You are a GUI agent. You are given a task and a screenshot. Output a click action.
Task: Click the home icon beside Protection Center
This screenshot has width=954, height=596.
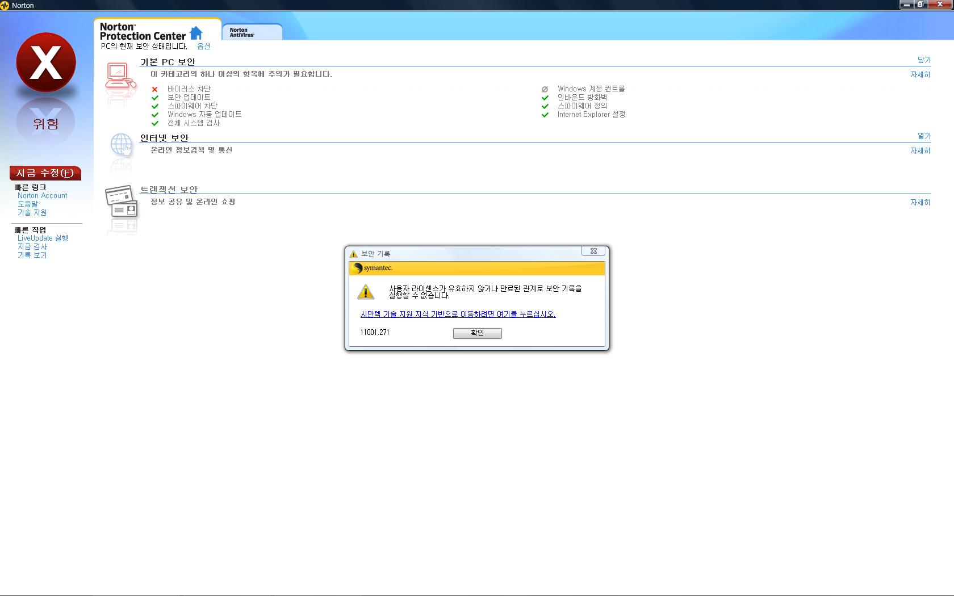click(196, 33)
